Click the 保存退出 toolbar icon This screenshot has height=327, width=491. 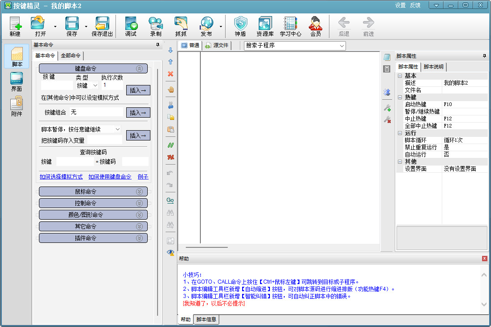[102, 26]
